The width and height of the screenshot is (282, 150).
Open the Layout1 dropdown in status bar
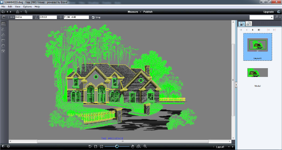point(224,146)
